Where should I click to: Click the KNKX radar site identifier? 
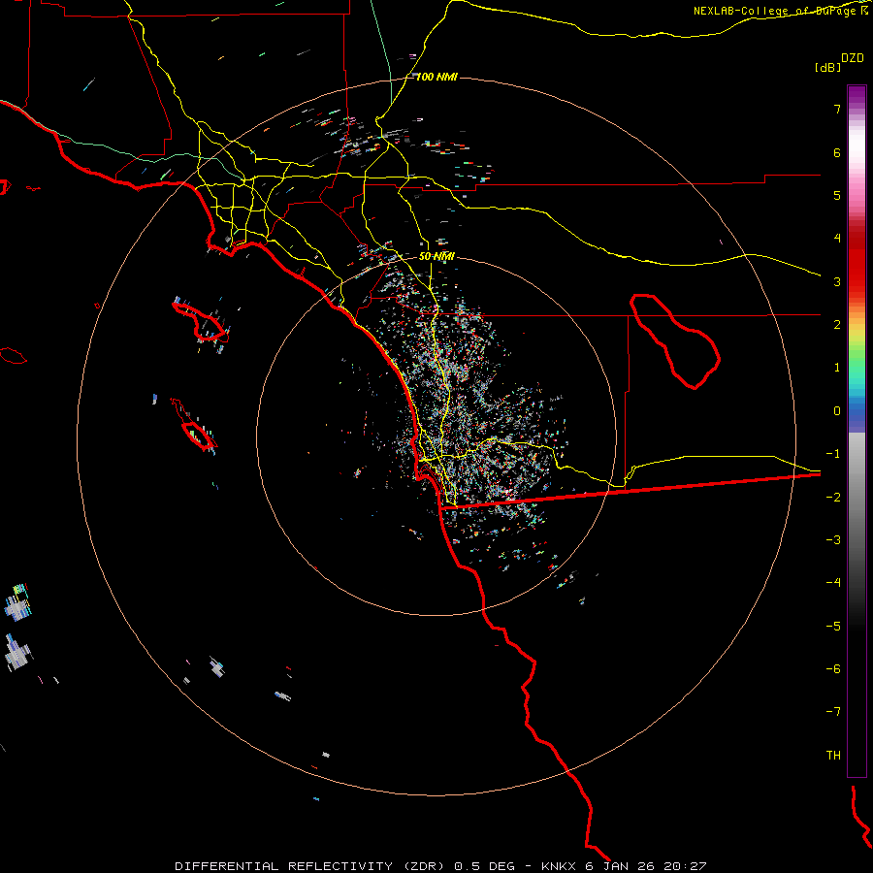559,866
